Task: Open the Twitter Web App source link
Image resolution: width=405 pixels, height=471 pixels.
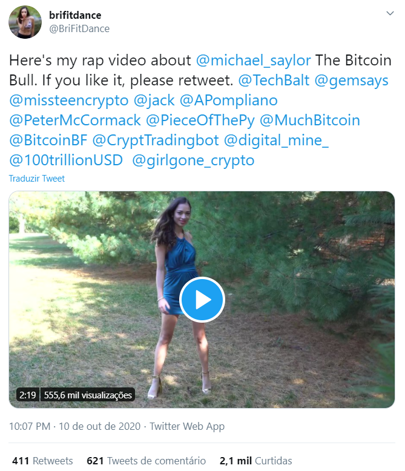Action: tap(187, 426)
